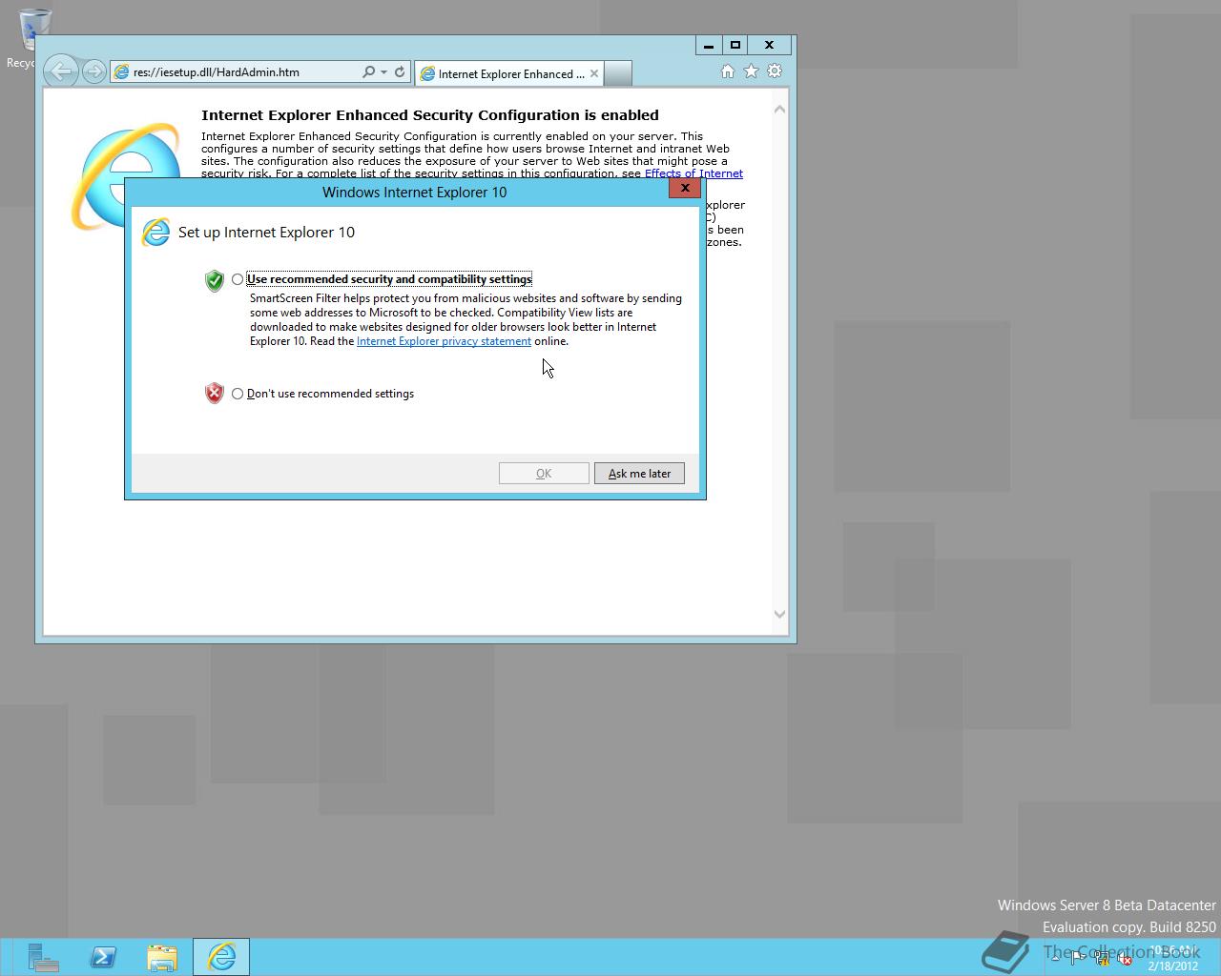
Task: Open Favorites star in Internet Explorer
Action: tap(752, 71)
